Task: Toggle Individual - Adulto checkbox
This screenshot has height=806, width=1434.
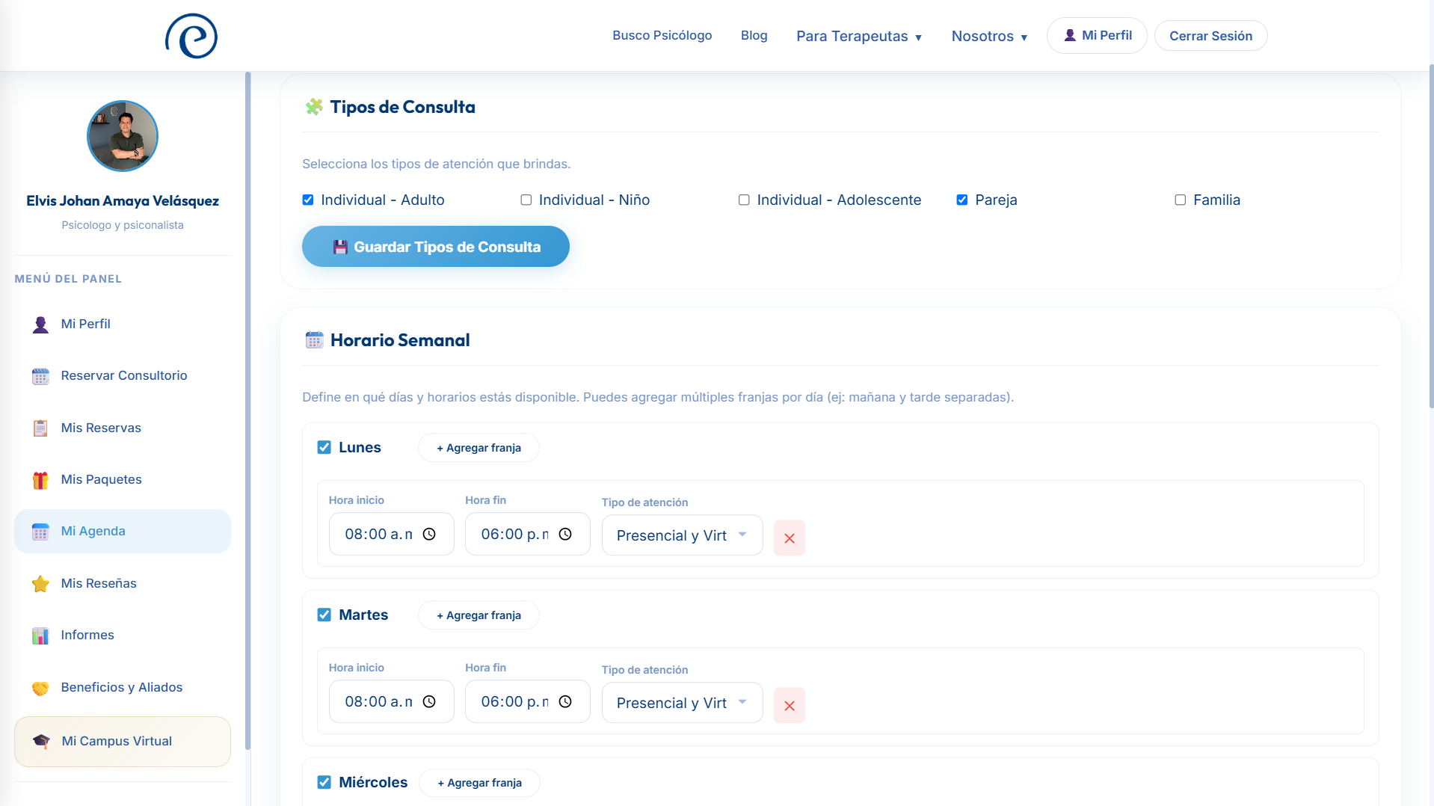Action: coord(308,200)
